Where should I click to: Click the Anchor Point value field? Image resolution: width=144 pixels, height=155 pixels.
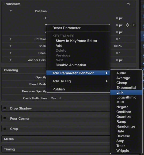coord(119,60)
